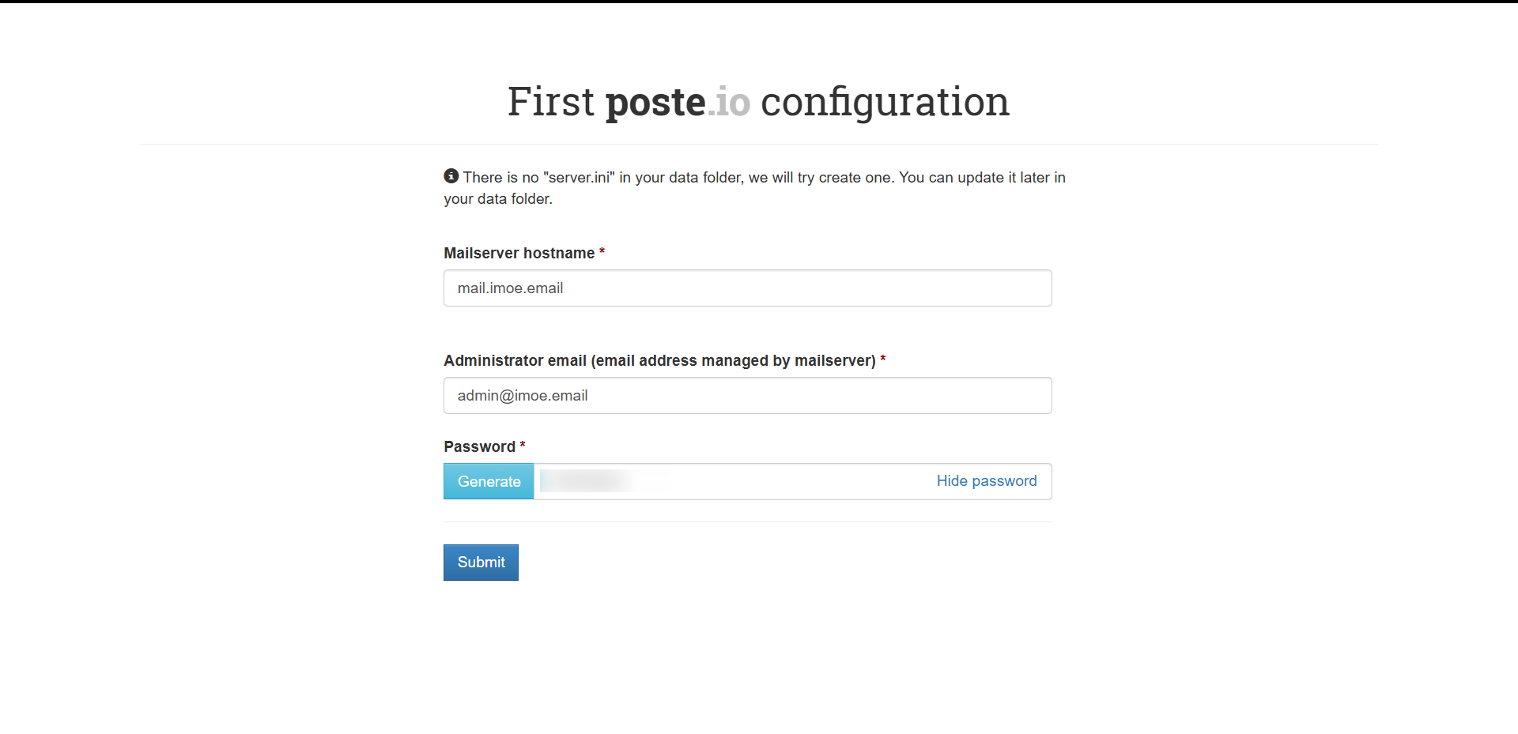Click the required asterisk after Administrator email label
This screenshot has width=1518, height=734.
(x=883, y=359)
